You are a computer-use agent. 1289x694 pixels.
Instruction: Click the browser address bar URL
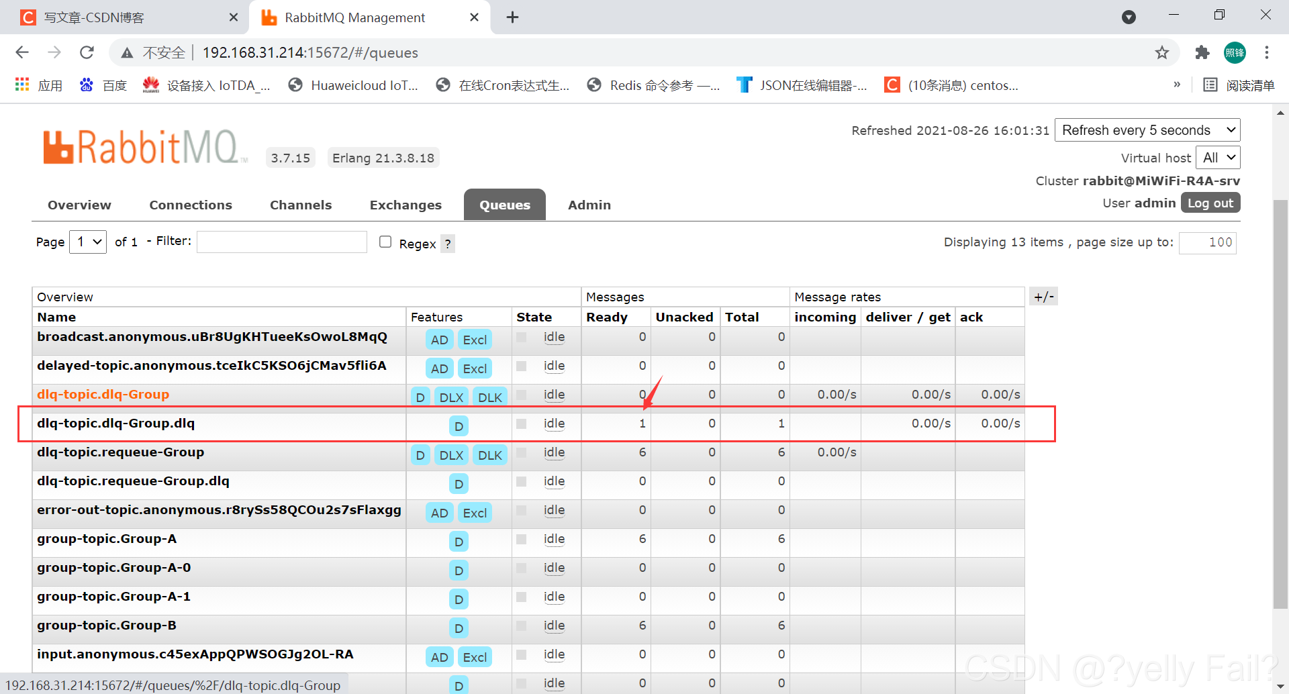(x=310, y=53)
